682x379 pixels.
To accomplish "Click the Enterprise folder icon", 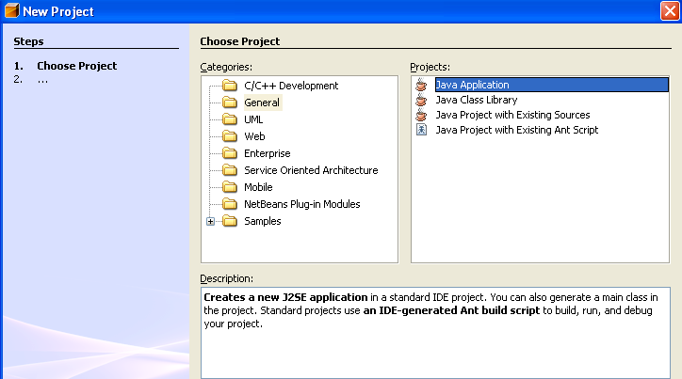I will coord(230,153).
